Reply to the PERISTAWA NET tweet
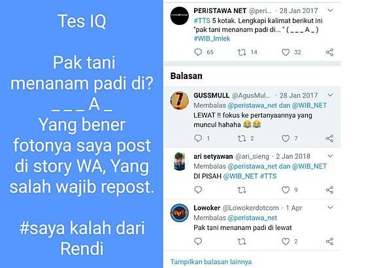This screenshot has width=379, height=268. [198, 52]
